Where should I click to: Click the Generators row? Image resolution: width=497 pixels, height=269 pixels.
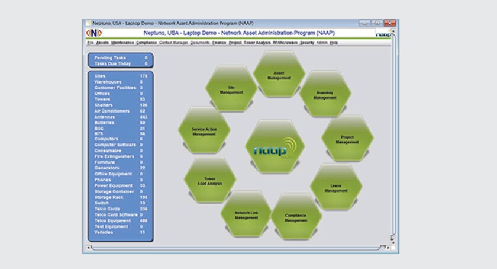pos(121,168)
